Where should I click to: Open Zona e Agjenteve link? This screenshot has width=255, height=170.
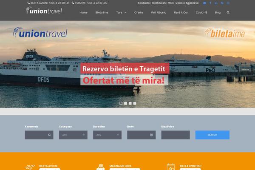point(187,3)
